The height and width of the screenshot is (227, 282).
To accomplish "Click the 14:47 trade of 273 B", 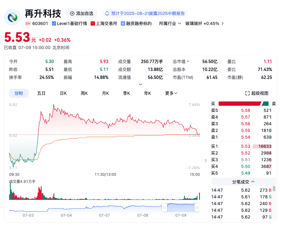I will click(x=241, y=190).
